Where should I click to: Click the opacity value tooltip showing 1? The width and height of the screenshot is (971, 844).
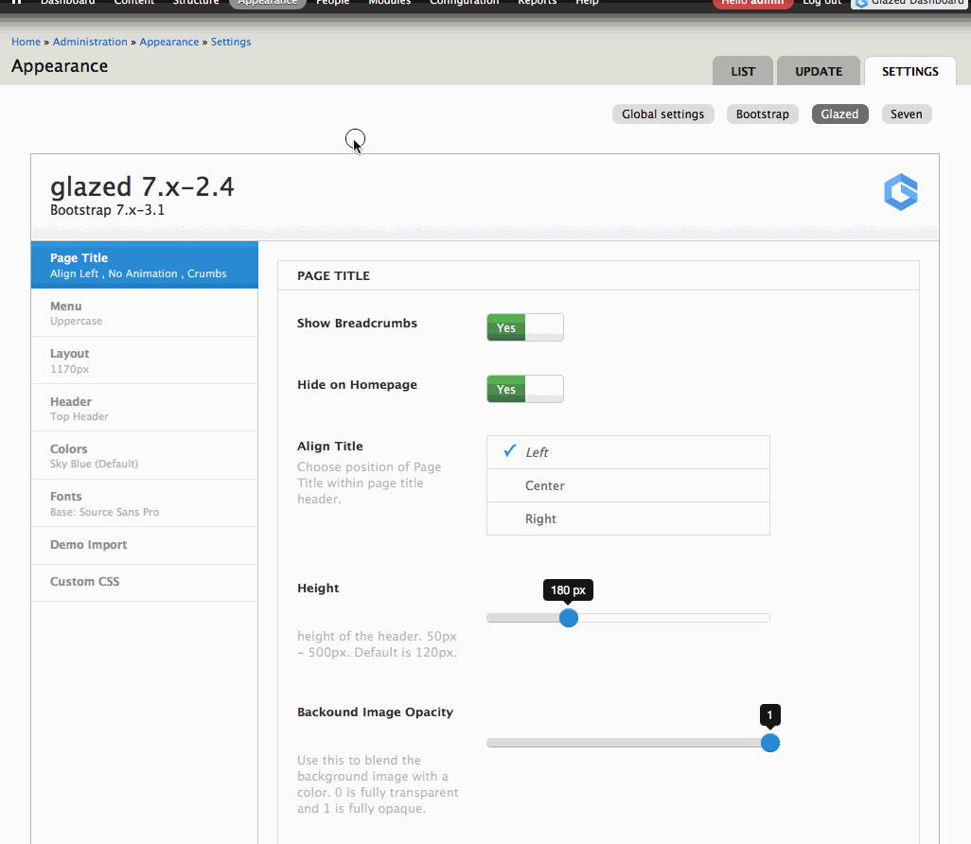[x=769, y=715]
